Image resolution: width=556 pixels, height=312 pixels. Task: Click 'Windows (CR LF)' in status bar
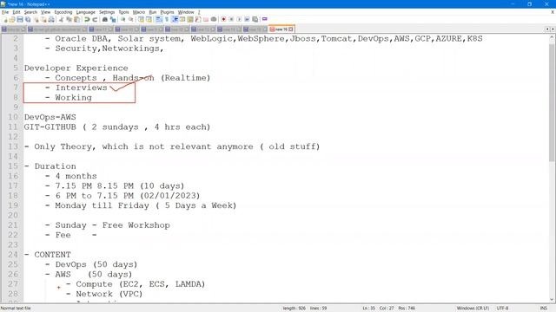click(473, 309)
